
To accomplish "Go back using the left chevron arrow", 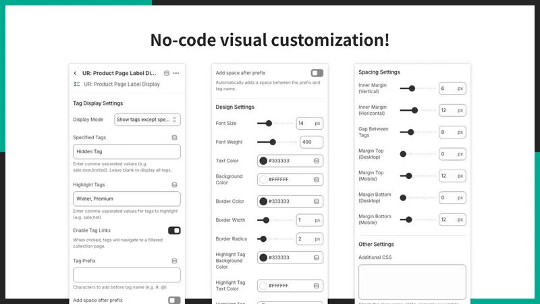I will tap(75, 73).
